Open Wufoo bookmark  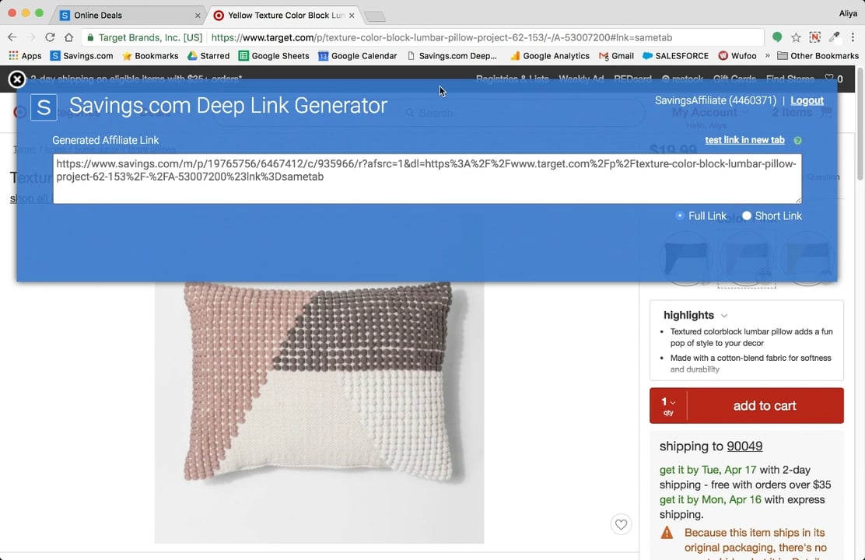point(737,56)
